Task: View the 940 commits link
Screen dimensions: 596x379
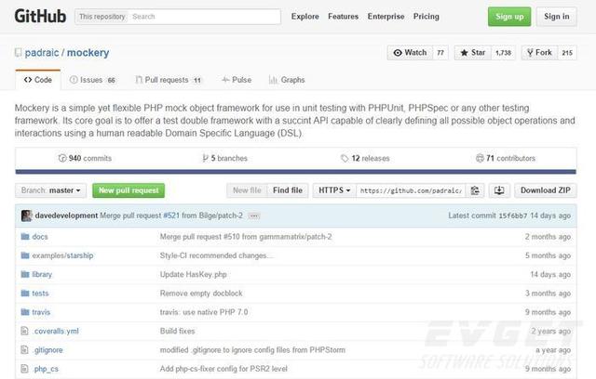Action: click(x=85, y=158)
